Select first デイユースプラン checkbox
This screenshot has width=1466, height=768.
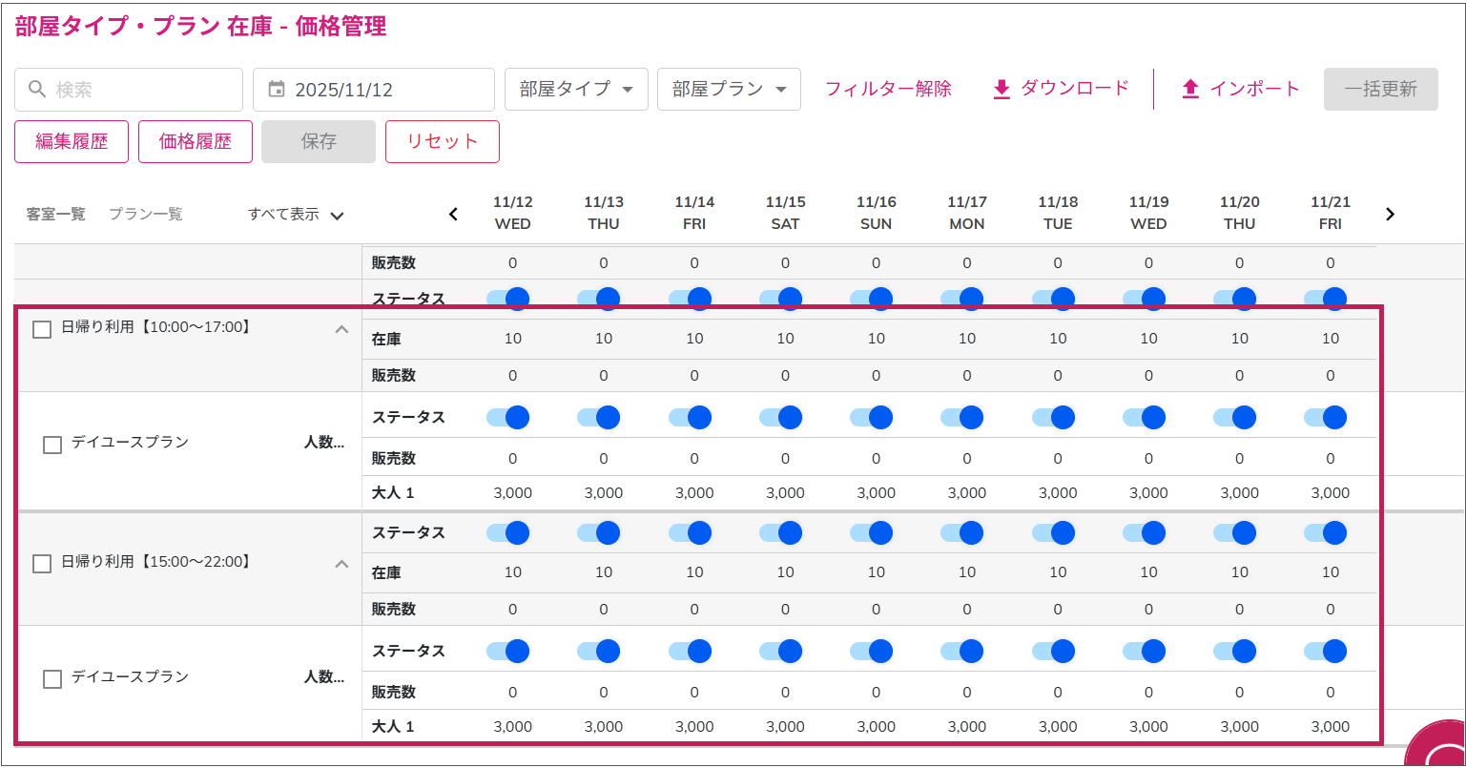[x=52, y=445]
